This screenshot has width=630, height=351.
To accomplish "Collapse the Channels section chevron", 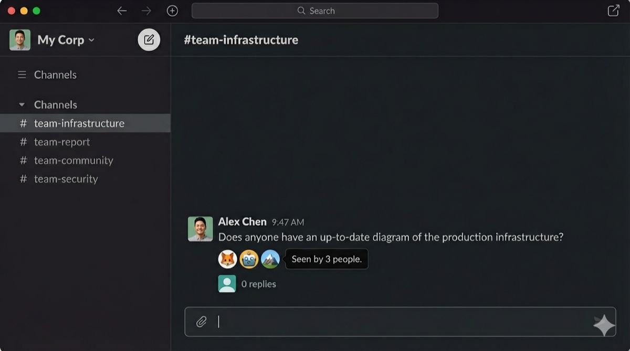I will point(22,104).
